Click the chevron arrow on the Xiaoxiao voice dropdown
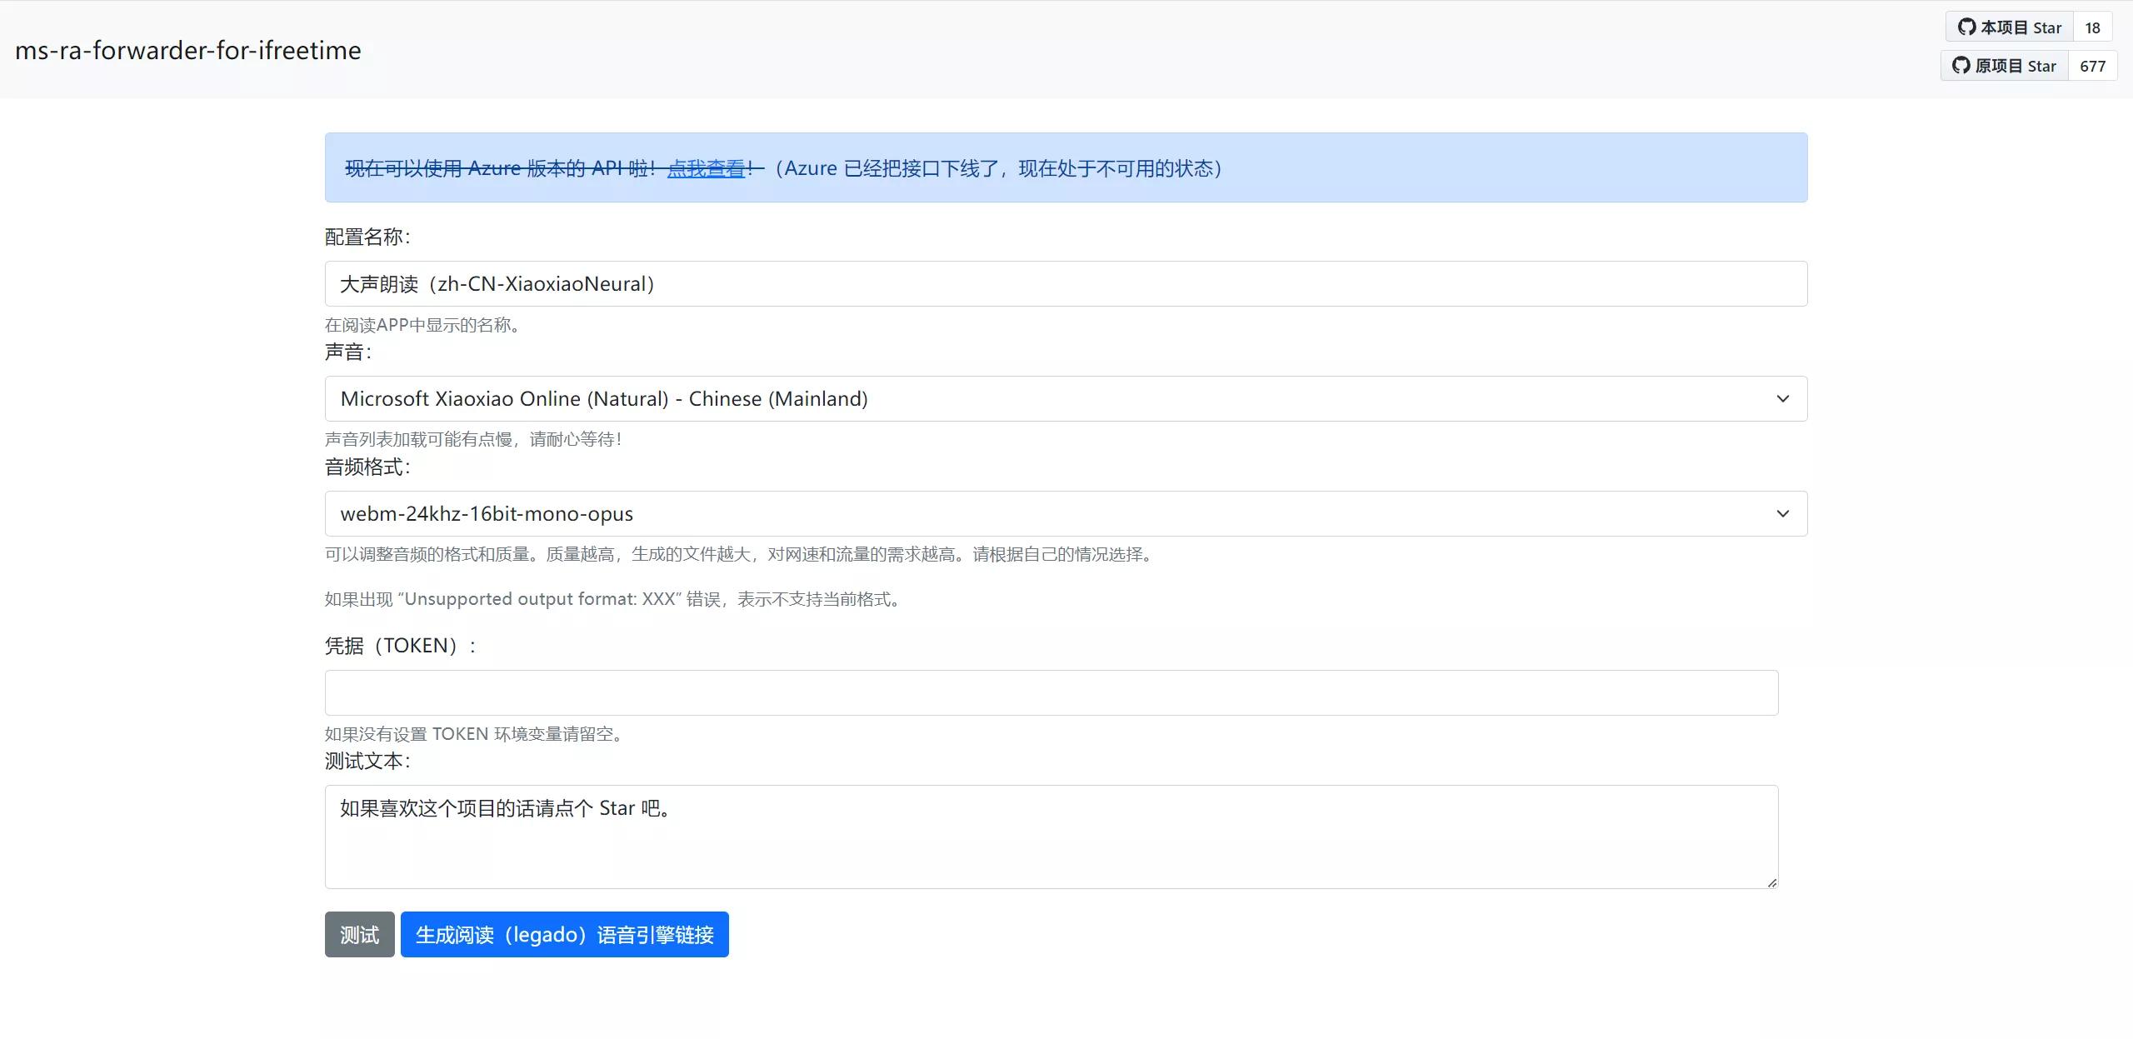This screenshot has width=2133, height=1039. (x=1782, y=399)
